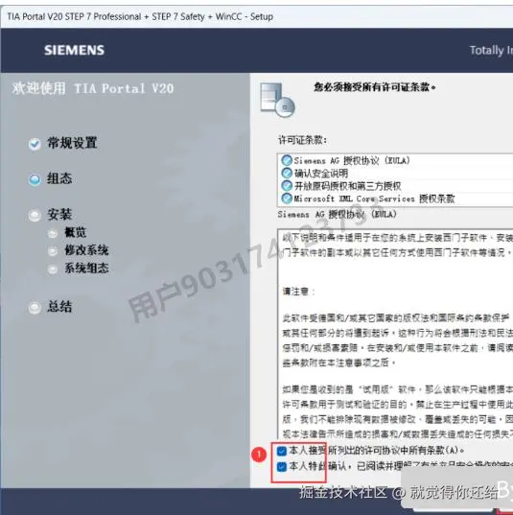This screenshot has width=513, height=515.
Task: Open the 常规设置 setup step
Action: 72,143
